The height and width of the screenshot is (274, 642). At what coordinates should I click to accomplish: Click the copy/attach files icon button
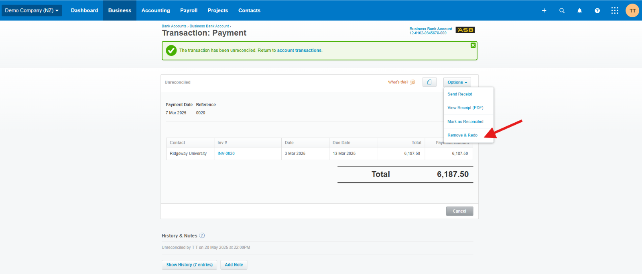[x=429, y=82]
